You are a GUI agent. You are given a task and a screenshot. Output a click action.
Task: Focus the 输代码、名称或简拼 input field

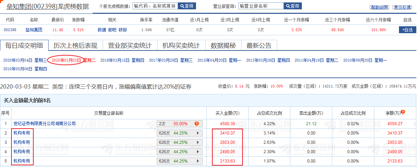pos(155,6)
